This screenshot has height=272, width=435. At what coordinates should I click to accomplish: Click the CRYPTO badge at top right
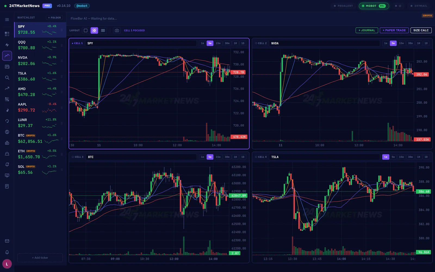(427, 16)
